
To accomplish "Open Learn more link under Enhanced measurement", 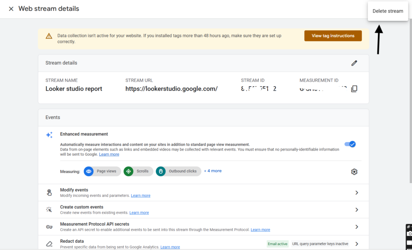I will click(109, 154).
